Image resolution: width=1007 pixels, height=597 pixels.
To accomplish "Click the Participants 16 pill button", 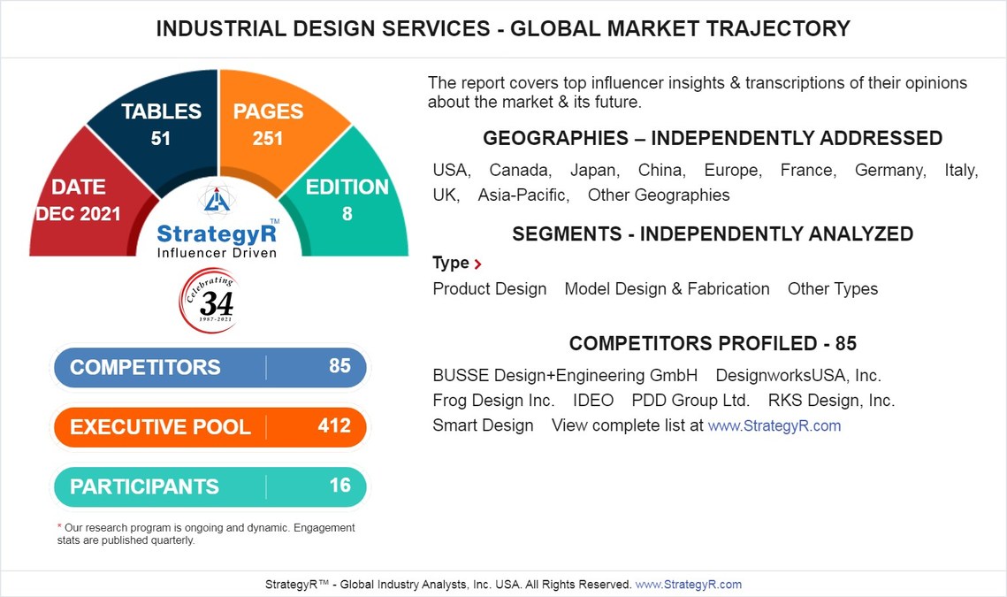I will 210,486.
